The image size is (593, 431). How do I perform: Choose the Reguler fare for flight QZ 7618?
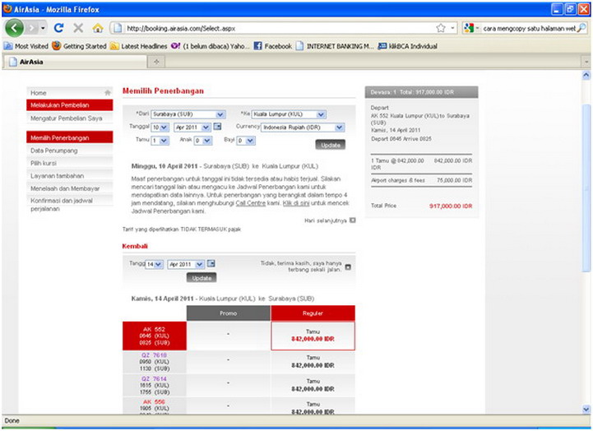[312, 362]
